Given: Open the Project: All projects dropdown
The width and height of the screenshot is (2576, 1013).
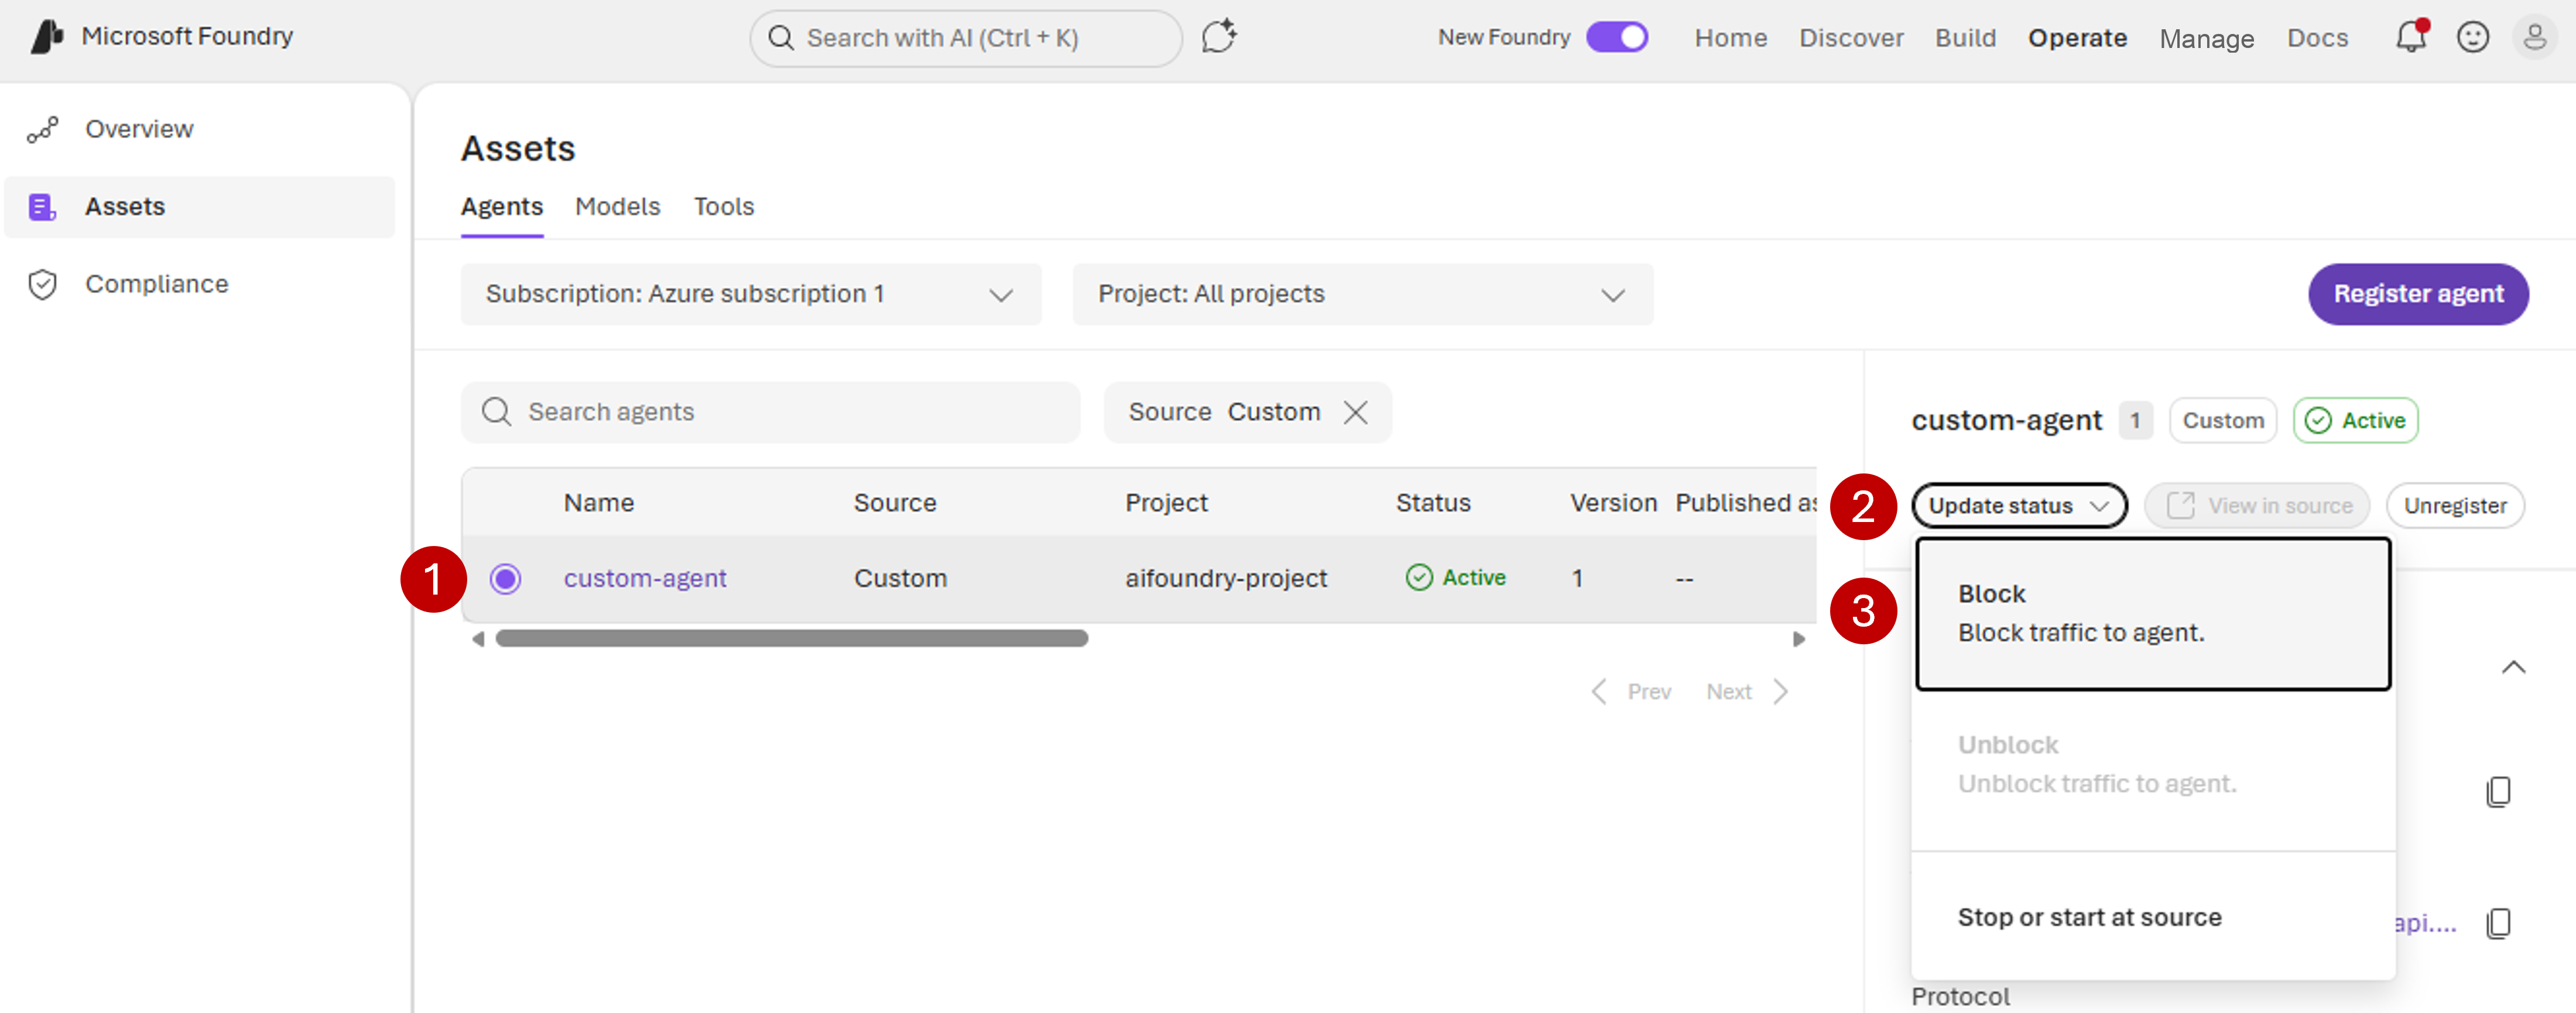Looking at the screenshot, I should point(1363,294).
